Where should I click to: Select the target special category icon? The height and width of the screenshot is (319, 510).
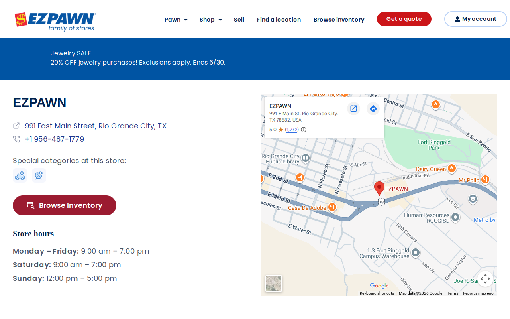(x=39, y=175)
